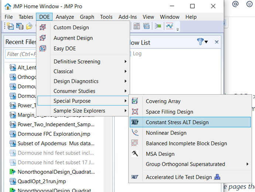Click the Custom Design icon

coord(43,27)
